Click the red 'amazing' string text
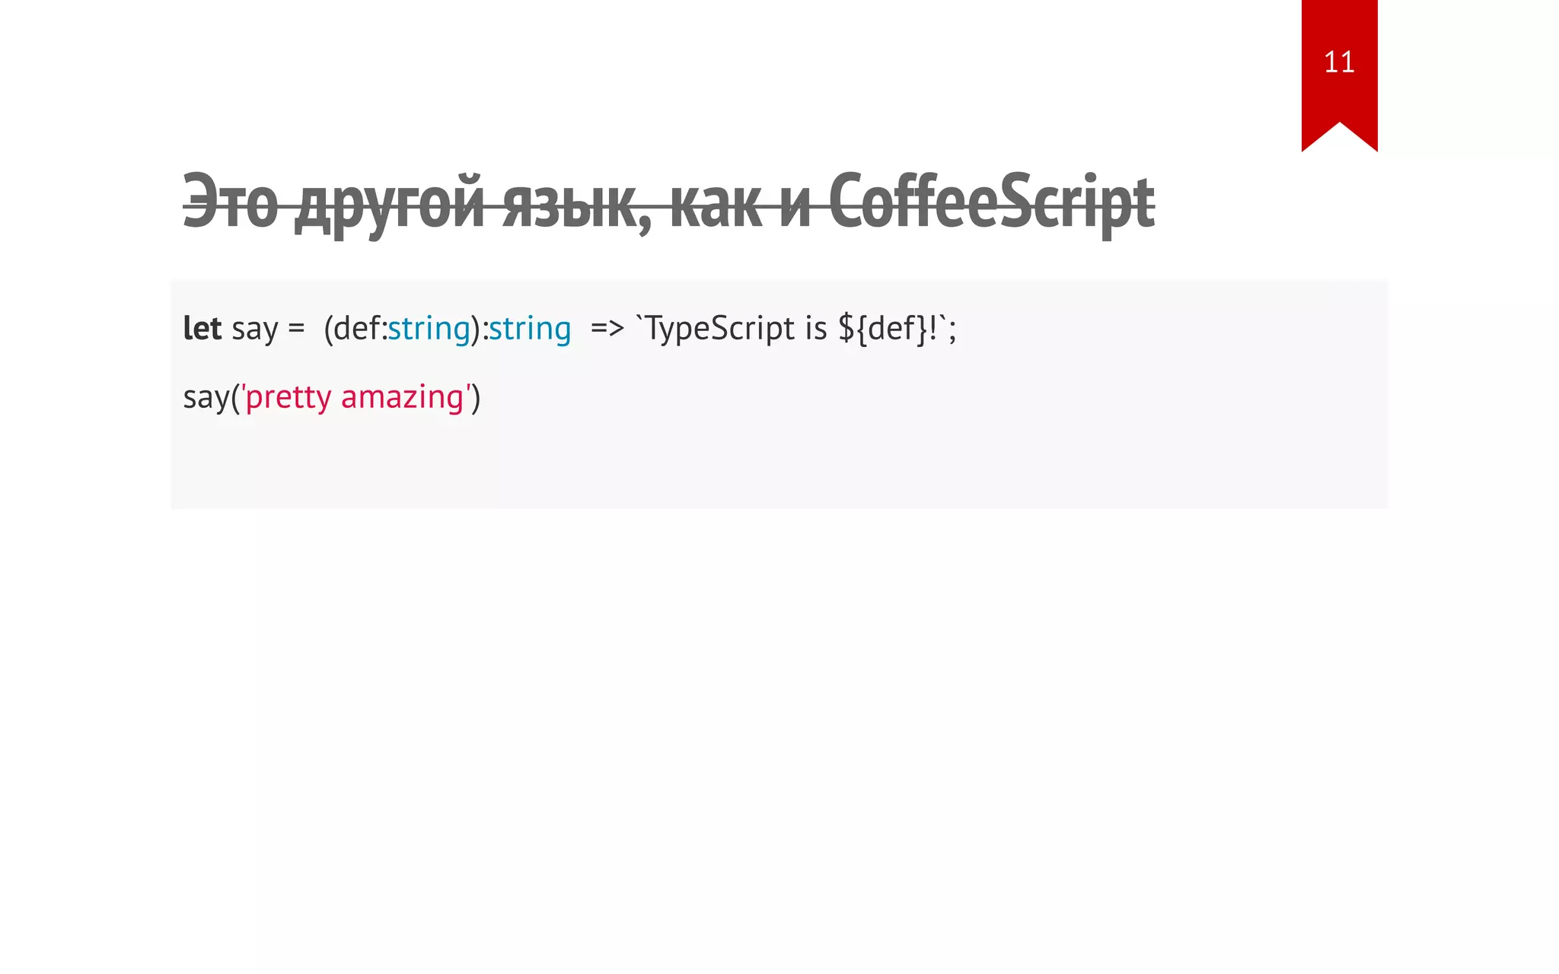The width and height of the screenshot is (1559, 974). point(402,397)
